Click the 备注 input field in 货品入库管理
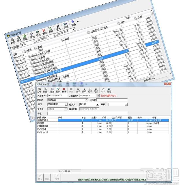The width and height of the screenshot is (181, 186). click(x=87, y=113)
